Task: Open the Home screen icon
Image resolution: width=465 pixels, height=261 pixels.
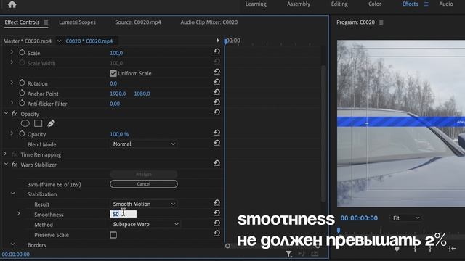Action: pyautogui.click(x=12, y=4)
